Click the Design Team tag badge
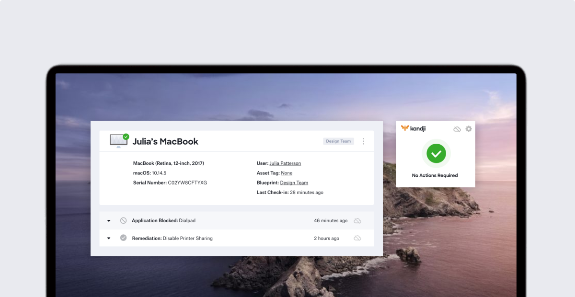Image resolution: width=575 pixels, height=297 pixels. (x=338, y=141)
